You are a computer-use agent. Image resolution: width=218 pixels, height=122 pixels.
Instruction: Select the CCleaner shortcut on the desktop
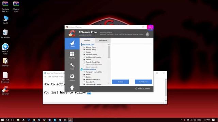point(5,90)
